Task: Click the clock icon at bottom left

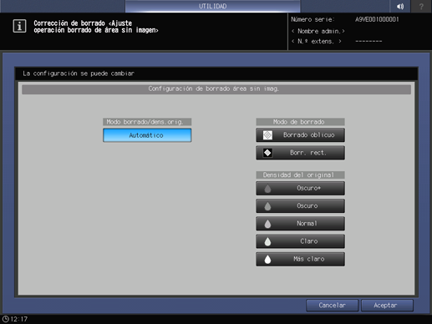Action: 6,319
